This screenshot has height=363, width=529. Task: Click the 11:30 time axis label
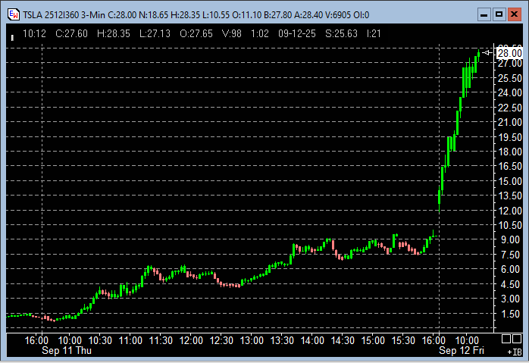click(x=161, y=340)
